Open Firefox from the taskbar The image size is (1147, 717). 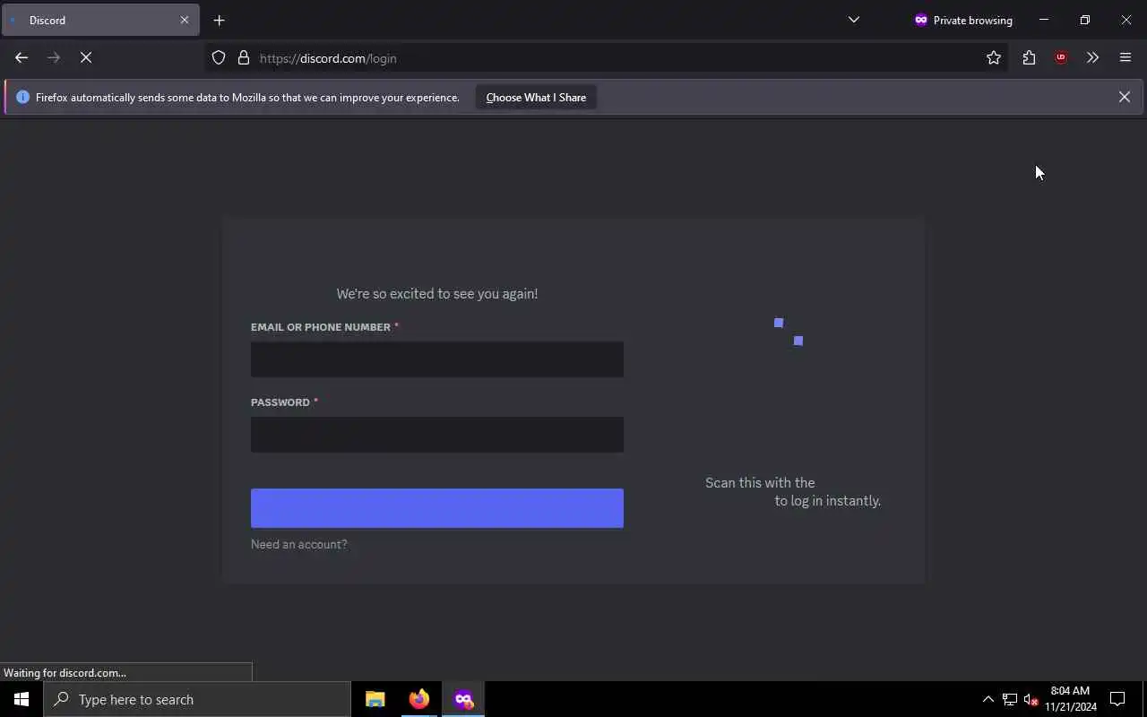419,699
